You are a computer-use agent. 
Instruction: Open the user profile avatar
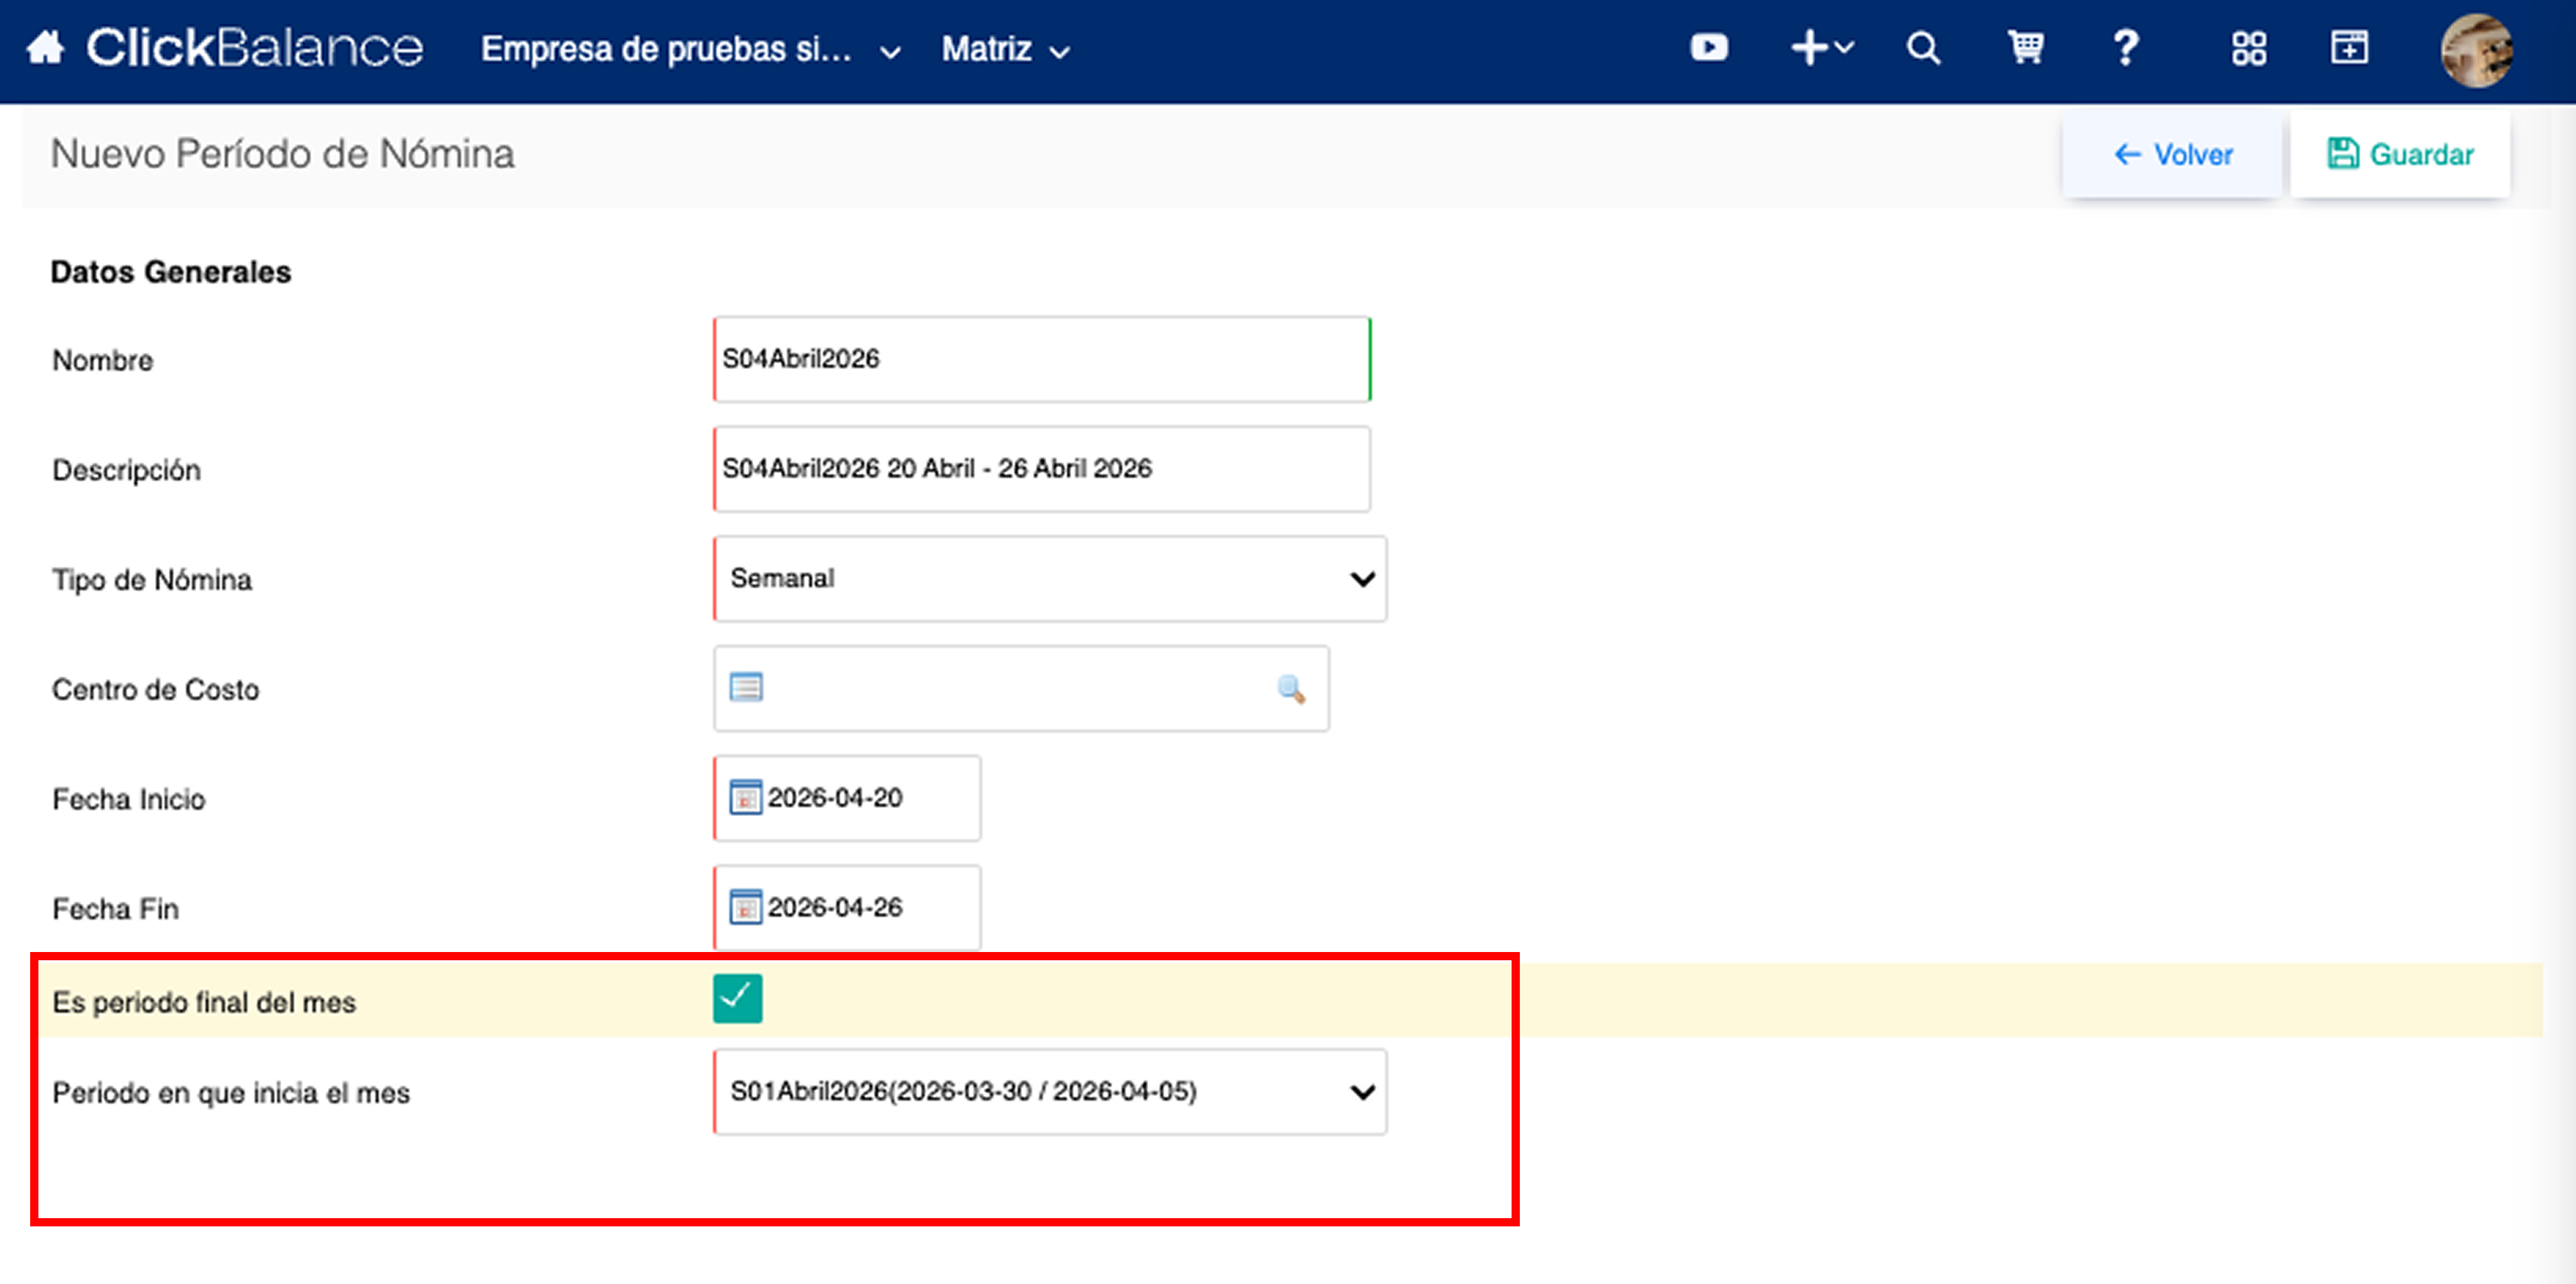pos(2476,50)
